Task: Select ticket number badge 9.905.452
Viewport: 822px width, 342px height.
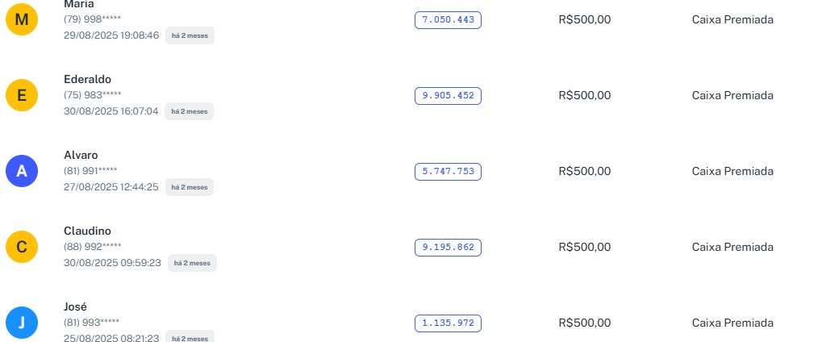Action: click(x=448, y=96)
